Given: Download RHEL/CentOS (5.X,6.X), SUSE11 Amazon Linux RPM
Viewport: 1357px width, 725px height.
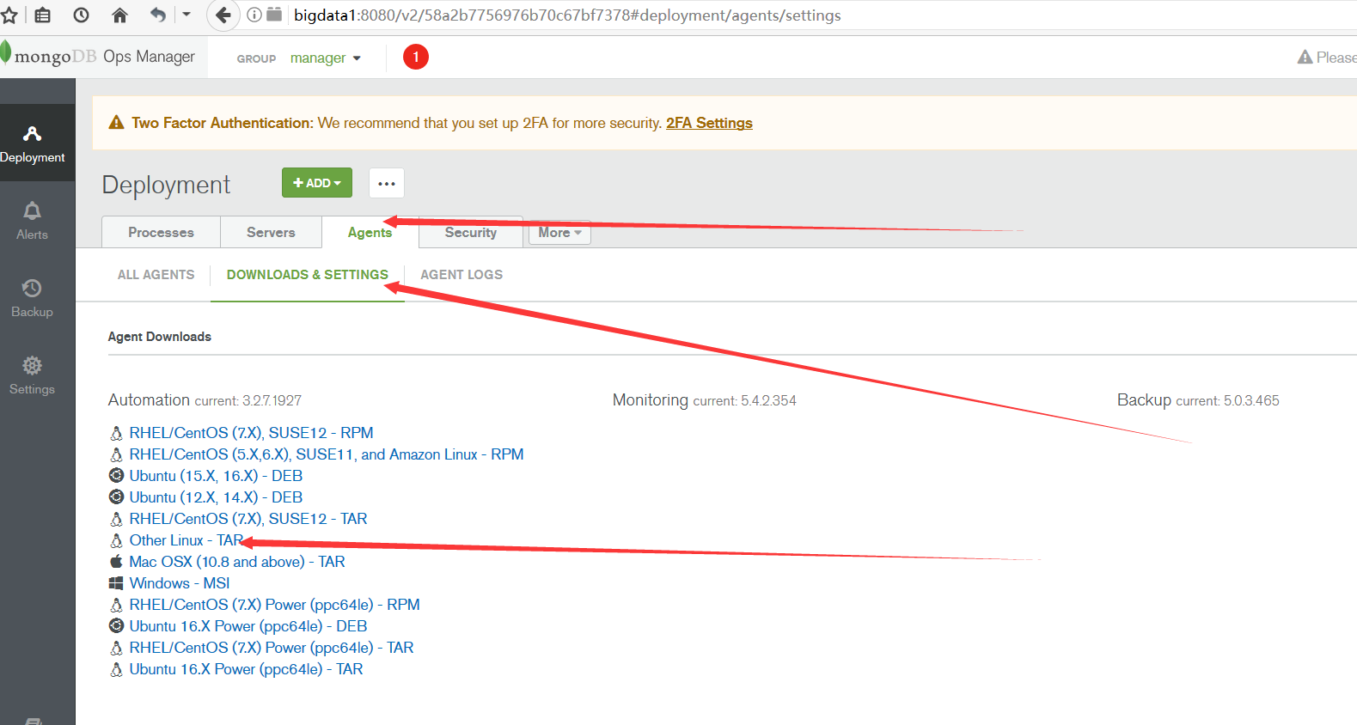Looking at the screenshot, I should (327, 454).
